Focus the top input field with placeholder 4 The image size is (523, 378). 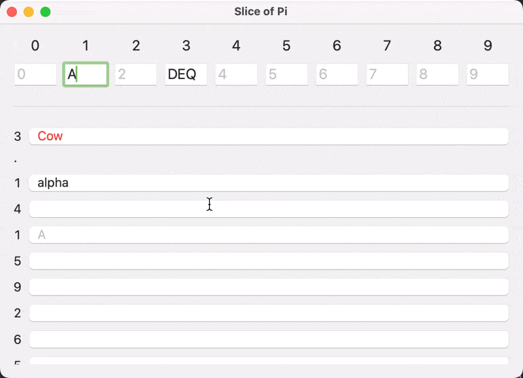[x=236, y=75]
